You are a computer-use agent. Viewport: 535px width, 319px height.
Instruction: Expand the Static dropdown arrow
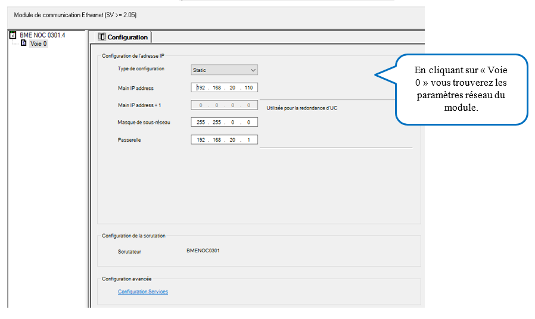[253, 70]
